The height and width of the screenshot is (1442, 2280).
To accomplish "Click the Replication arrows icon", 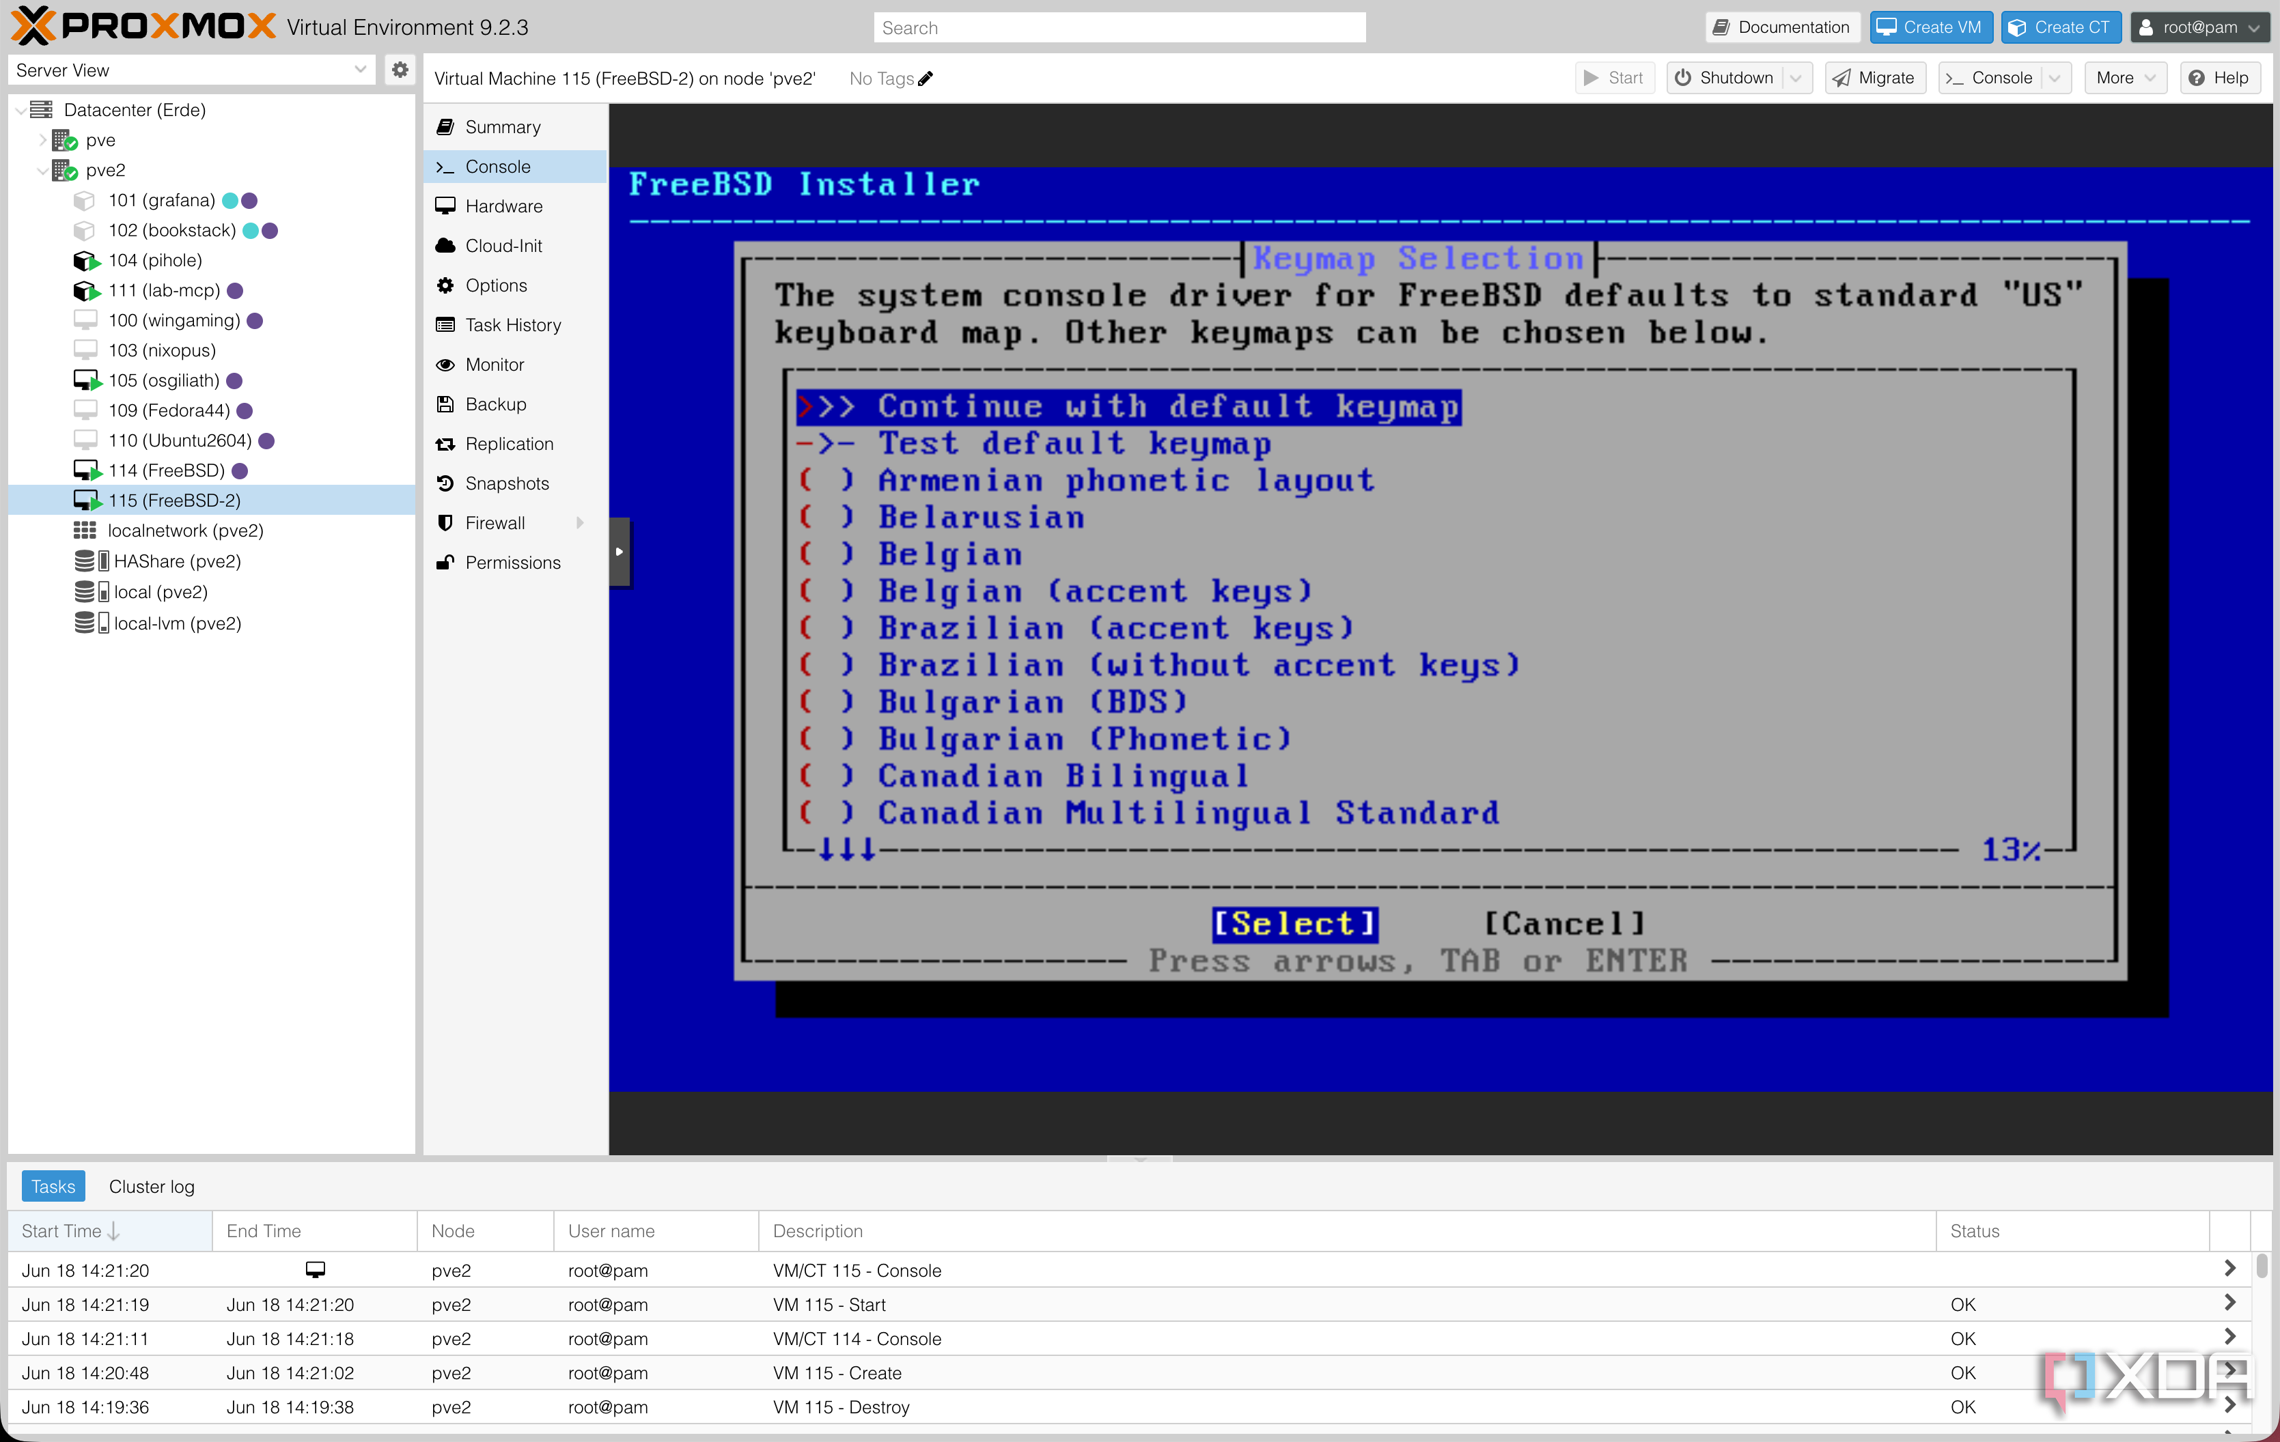I will [445, 444].
